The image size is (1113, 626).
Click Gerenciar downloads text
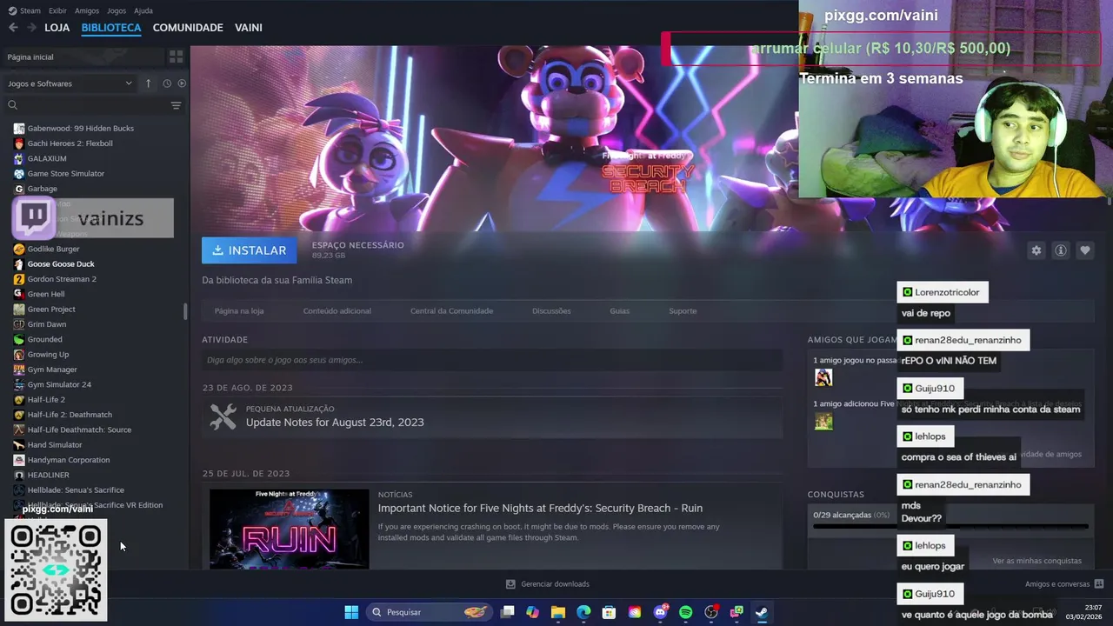pos(555,584)
